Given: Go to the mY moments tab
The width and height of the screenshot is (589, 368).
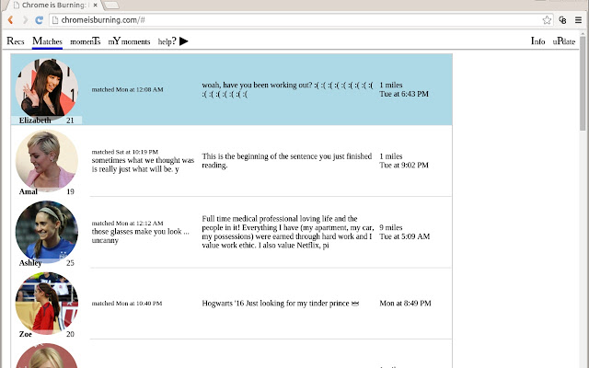Looking at the screenshot, I should [x=129, y=41].
